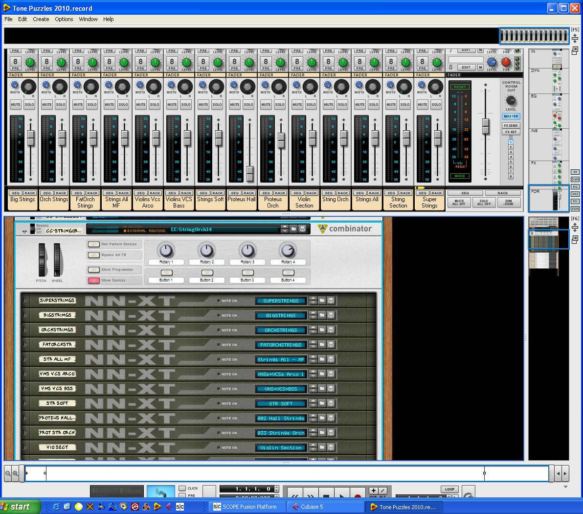Detach the mixer window icon below F5
This screenshot has width=583, height=514.
click(x=575, y=50)
